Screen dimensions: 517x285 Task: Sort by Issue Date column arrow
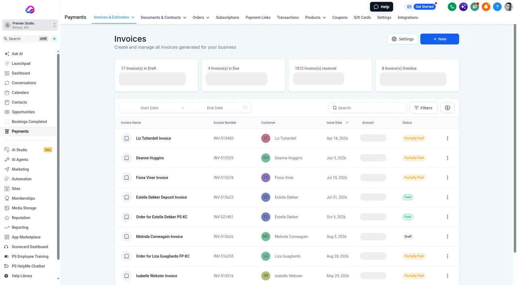coord(347,123)
